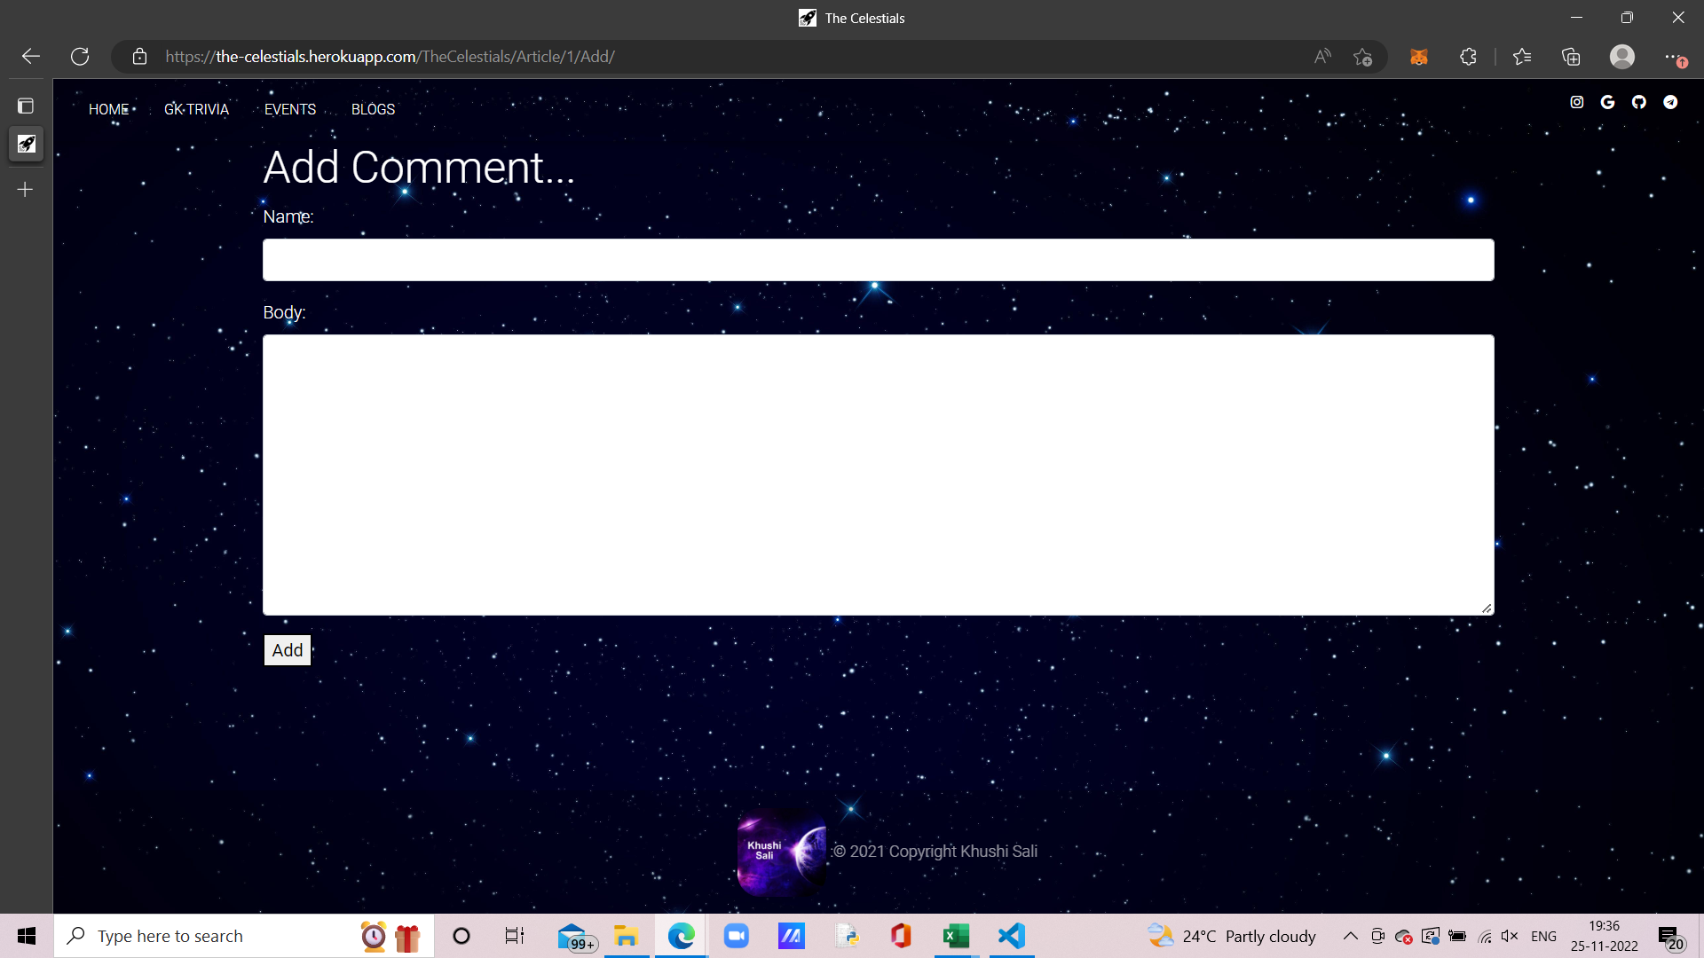Add this page to favorites
Screen dimensions: 1704x958
1363,57
